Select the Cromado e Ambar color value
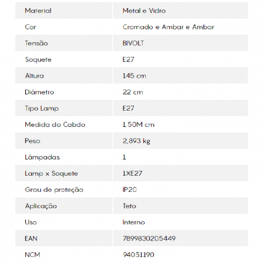The width and height of the screenshot is (264, 264). pos(169,27)
